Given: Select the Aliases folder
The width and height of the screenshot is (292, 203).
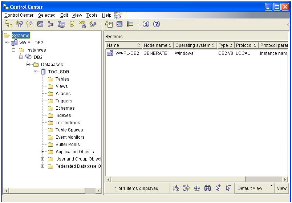Looking at the screenshot, I should click(60, 93).
